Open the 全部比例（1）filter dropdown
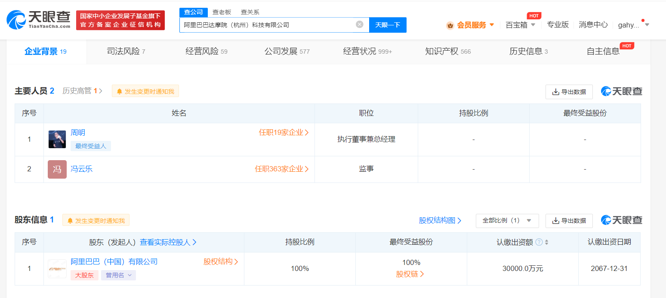Screen dimensions: 666x298 pyautogui.click(x=507, y=221)
